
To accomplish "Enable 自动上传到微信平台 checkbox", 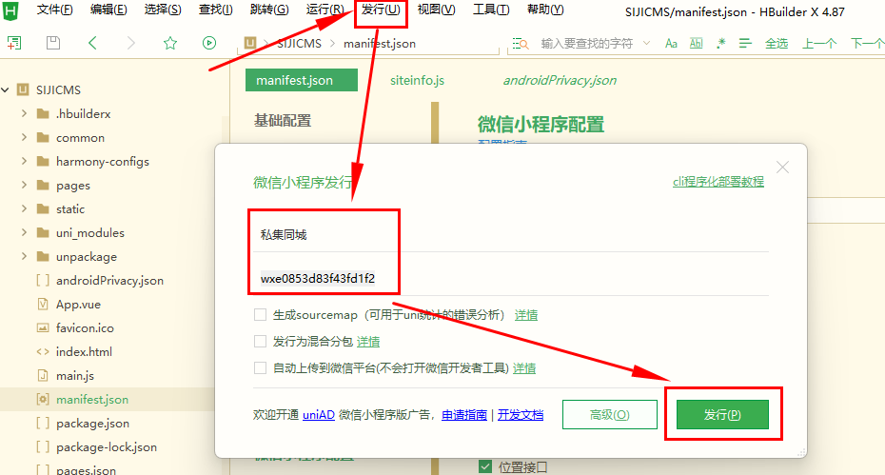I will 260,368.
